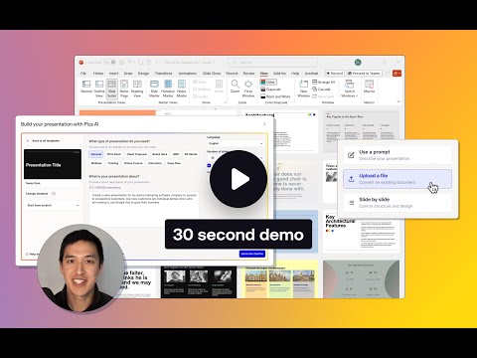Select the Presentation Title template thumbnail
Screen dimensions: 477x358
click(53, 164)
